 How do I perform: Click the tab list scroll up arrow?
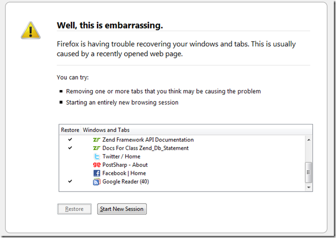(308, 140)
